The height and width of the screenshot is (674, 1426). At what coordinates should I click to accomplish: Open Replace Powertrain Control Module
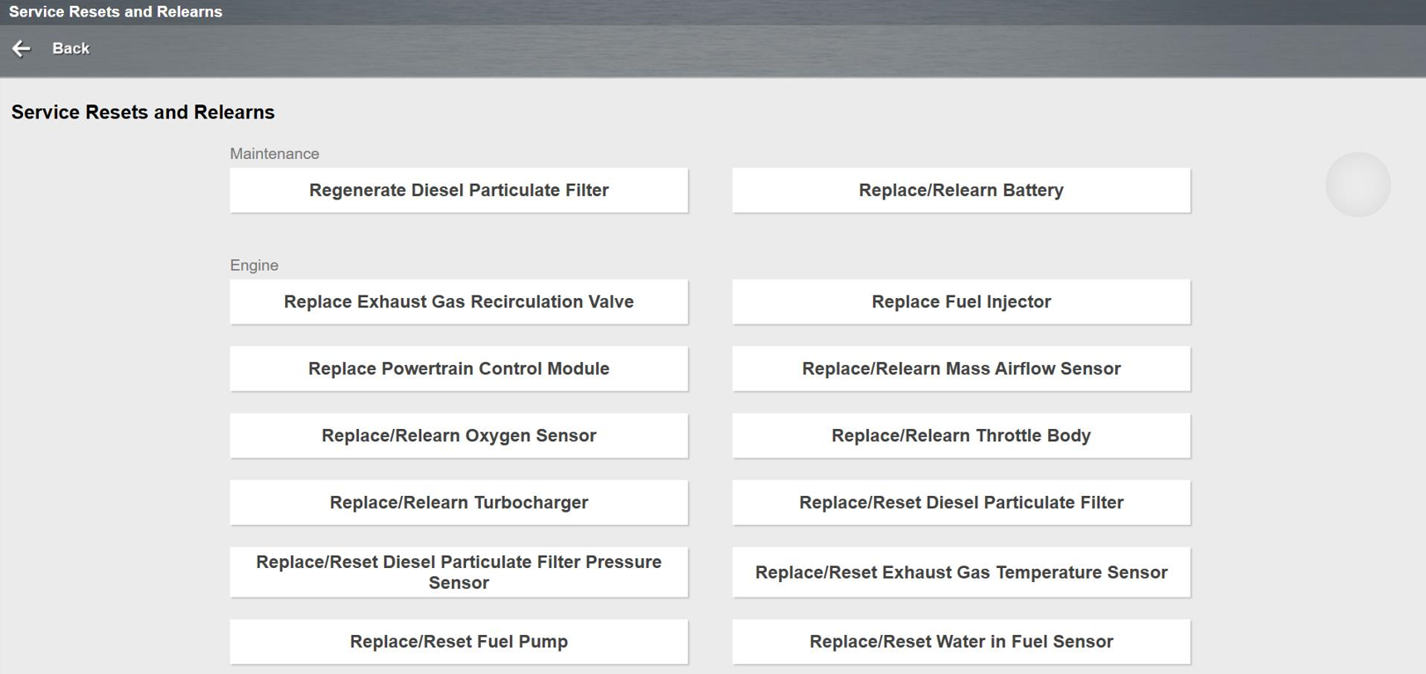pyautogui.click(x=458, y=369)
